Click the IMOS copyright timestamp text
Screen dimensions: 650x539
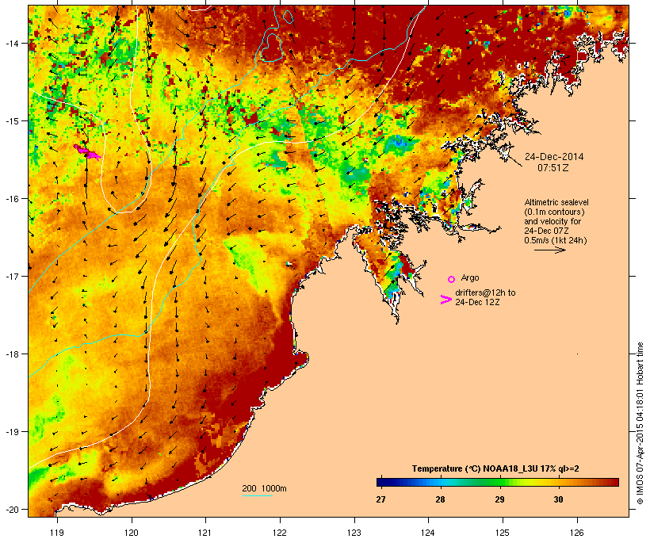(x=640, y=423)
